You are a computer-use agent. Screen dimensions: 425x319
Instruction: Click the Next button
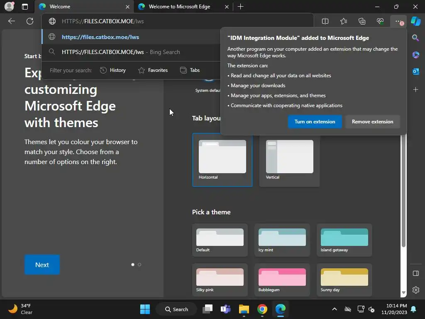pos(42,265)
